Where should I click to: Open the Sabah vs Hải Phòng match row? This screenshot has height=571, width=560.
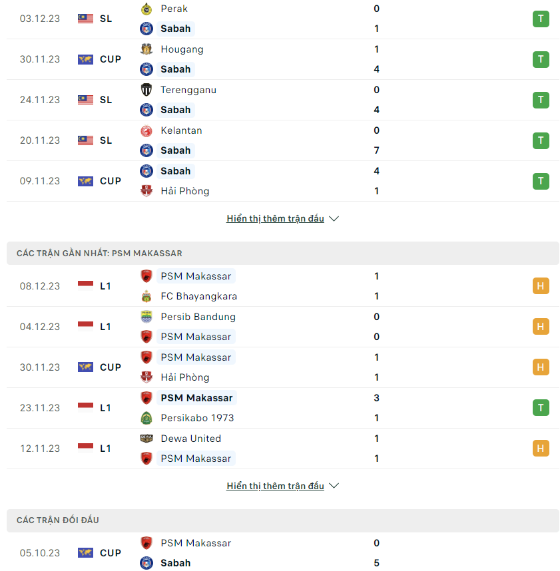(x=283, y=181)
